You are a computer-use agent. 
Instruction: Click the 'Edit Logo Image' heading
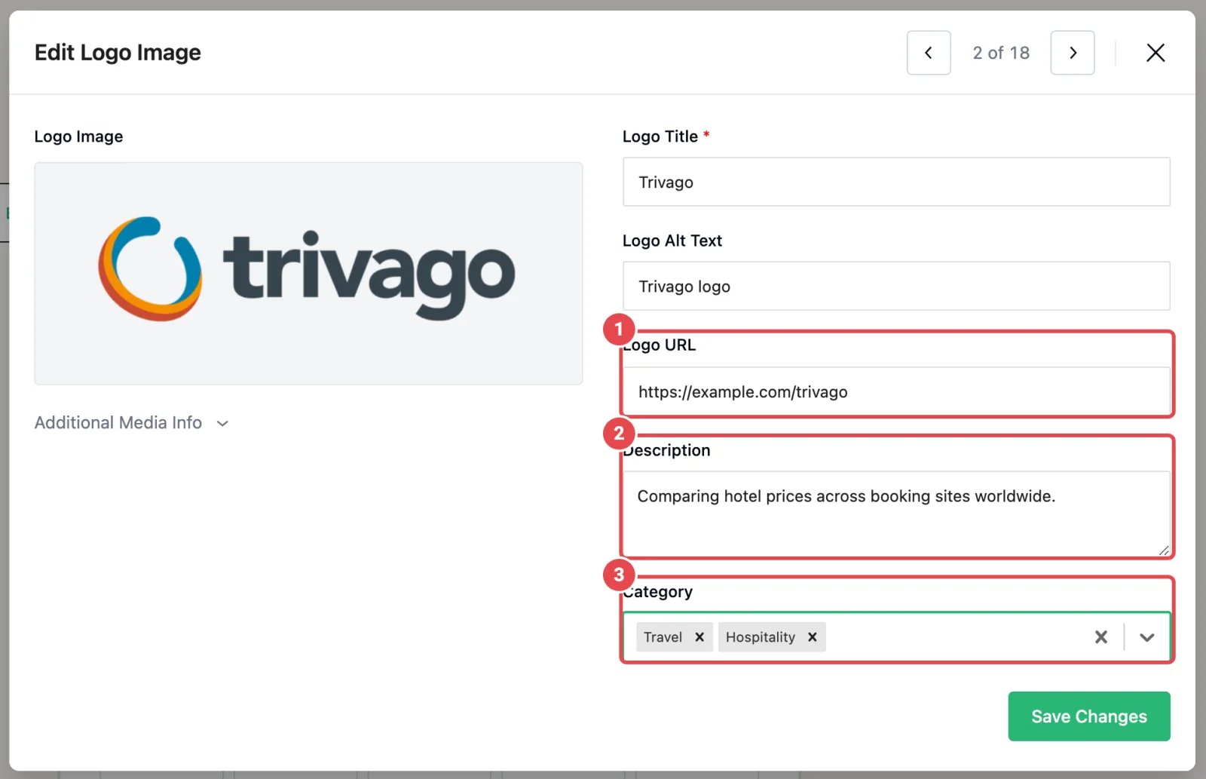click(x=118, y=53)
